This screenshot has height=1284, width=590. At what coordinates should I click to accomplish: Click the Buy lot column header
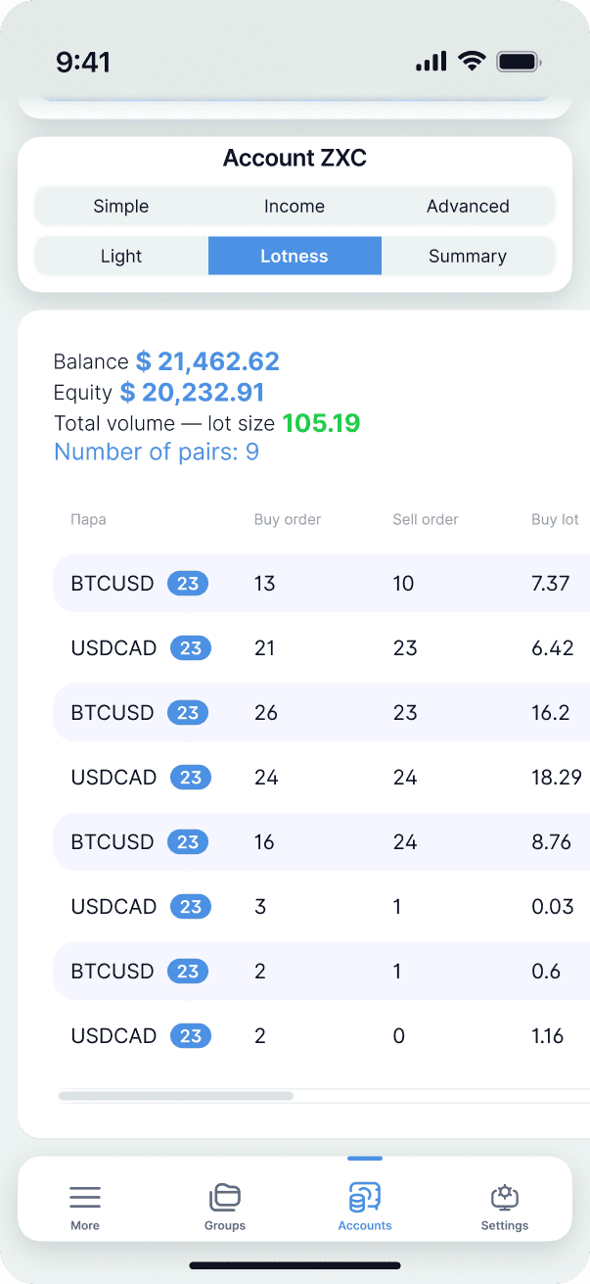coord(555,520)
